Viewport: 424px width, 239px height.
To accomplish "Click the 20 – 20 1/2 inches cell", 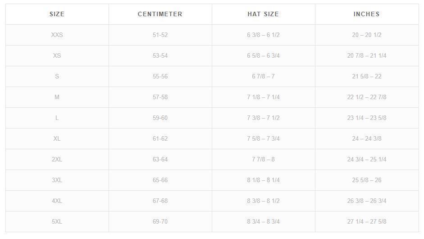I will point(366,35).
